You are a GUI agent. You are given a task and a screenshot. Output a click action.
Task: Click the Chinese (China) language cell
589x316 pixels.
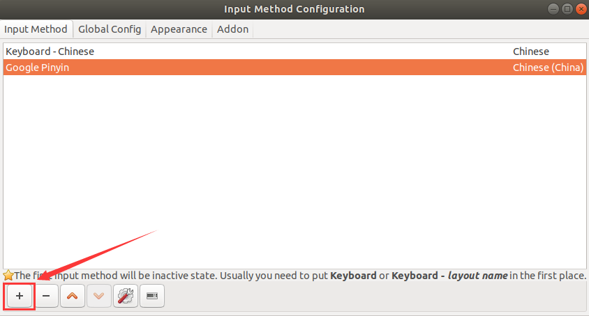[x=548, y=68]
